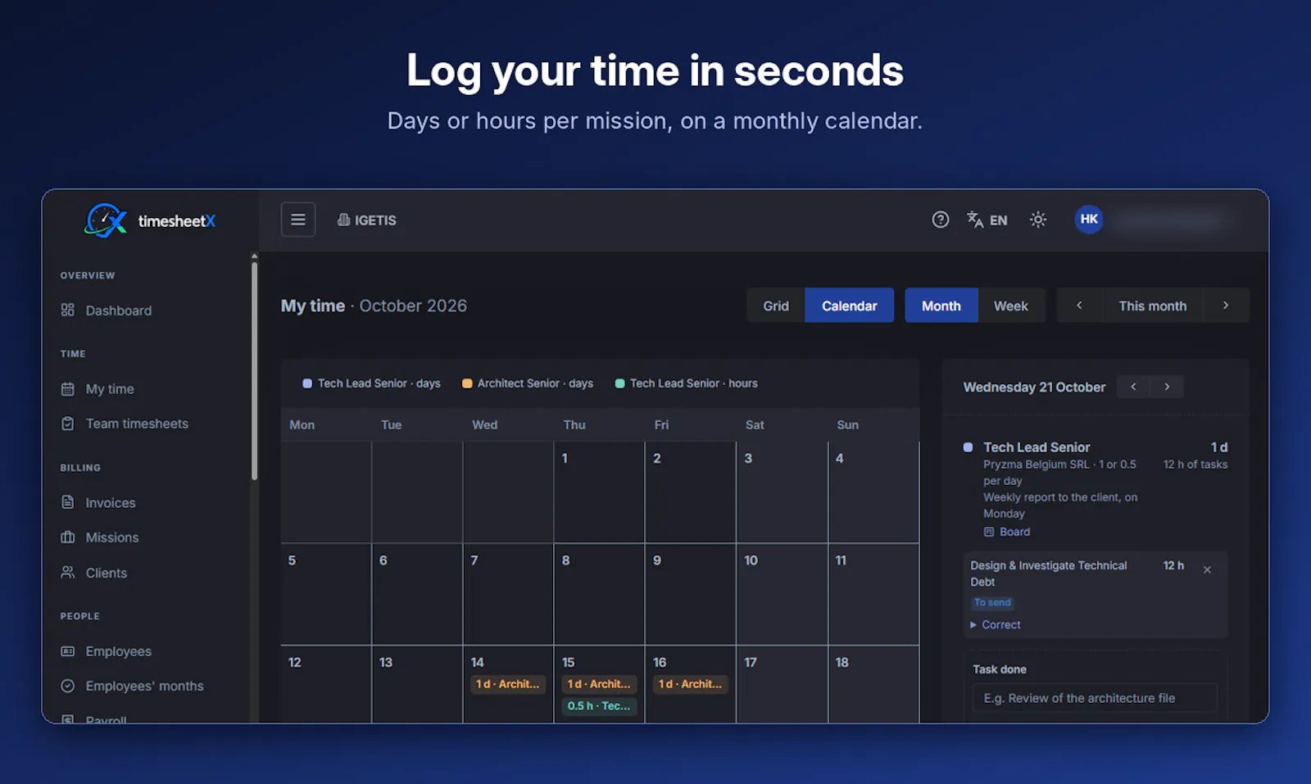The image size is (1311, 784).
Task: Go to previous day beside Wednesday 21 October
Action: tap(1133, 387)
